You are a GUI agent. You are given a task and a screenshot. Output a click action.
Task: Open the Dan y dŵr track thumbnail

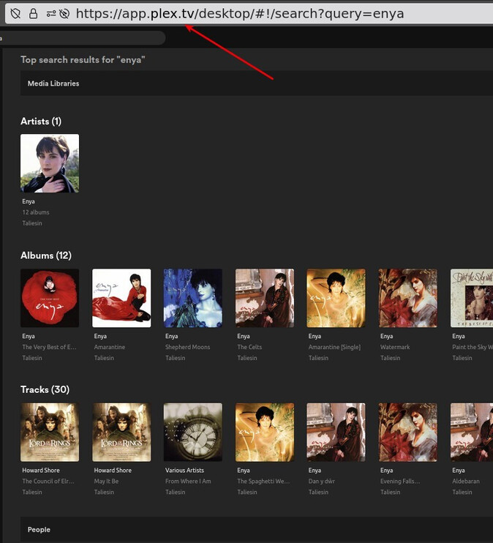(336, 432)
